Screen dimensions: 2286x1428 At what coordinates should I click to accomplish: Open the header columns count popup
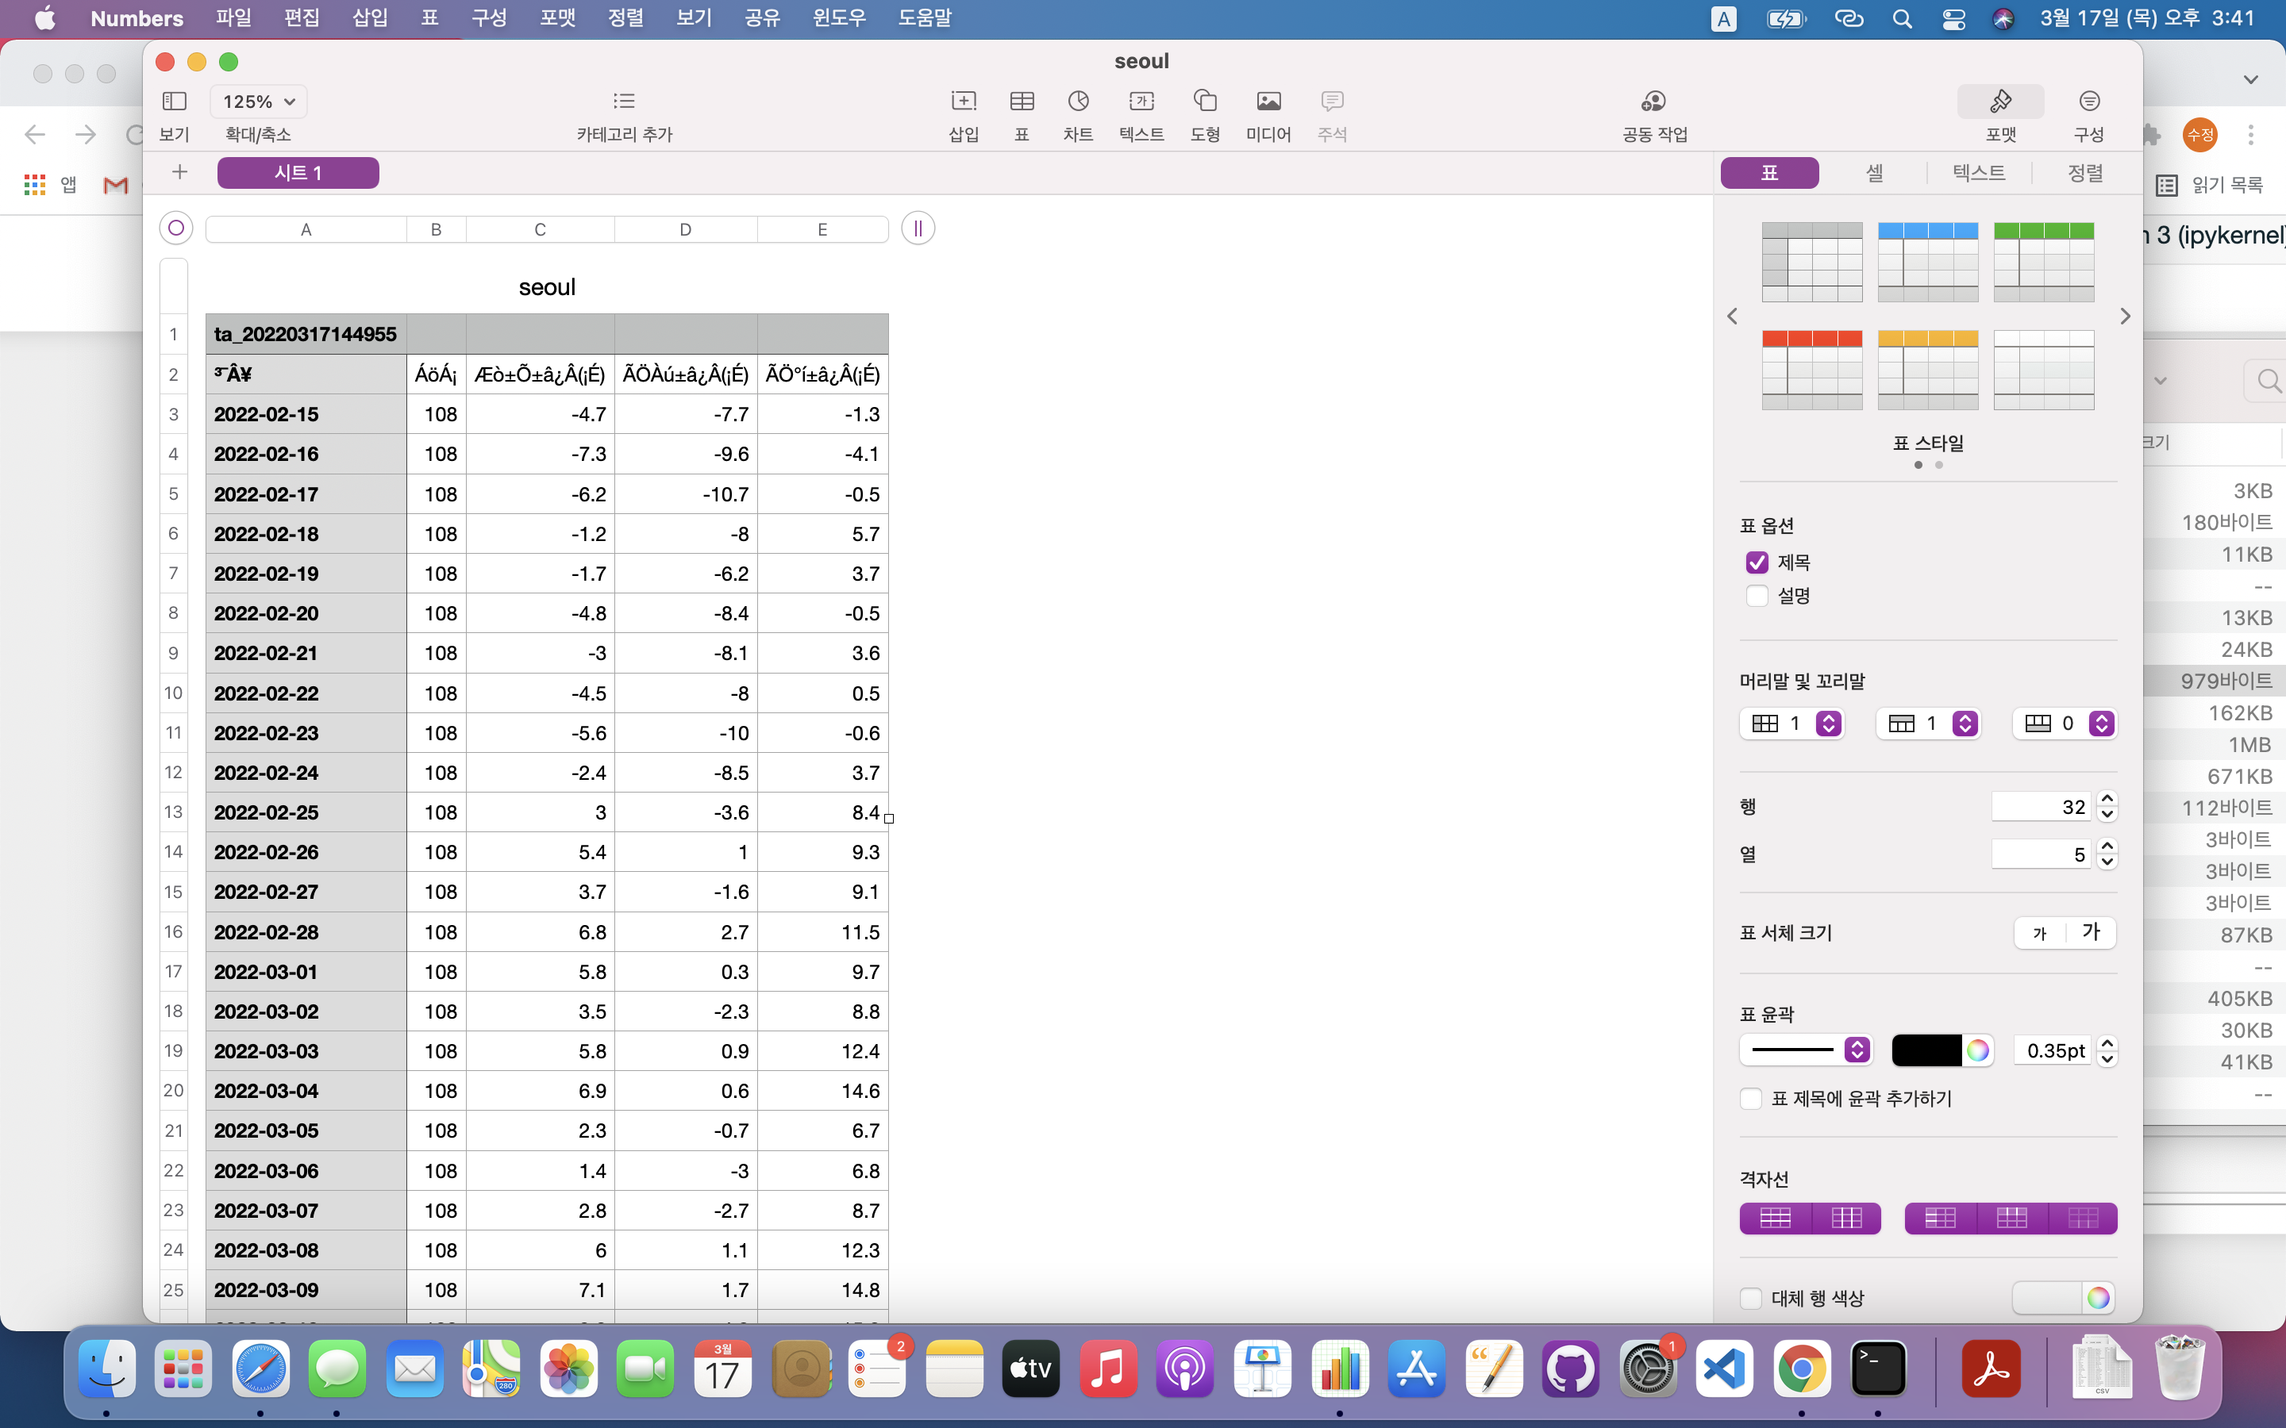pyautogui.click(x=1829, y=724)
